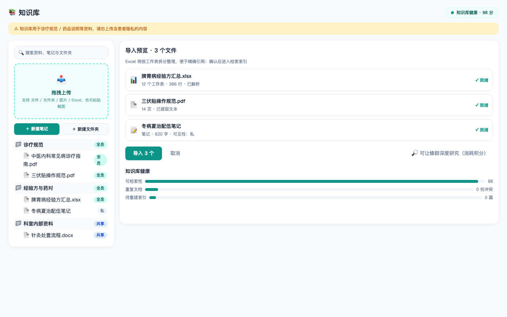
Task: Toggle the 科室内部资料 folder
Action: pos(61,224)
